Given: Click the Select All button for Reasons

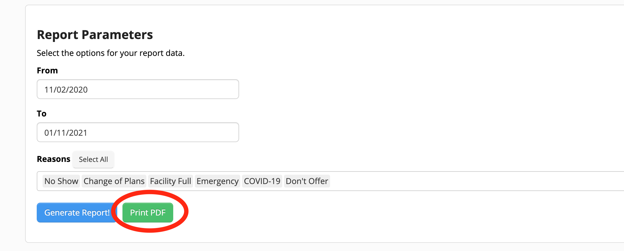Looking at the screenshot, I should click(93, 159).
